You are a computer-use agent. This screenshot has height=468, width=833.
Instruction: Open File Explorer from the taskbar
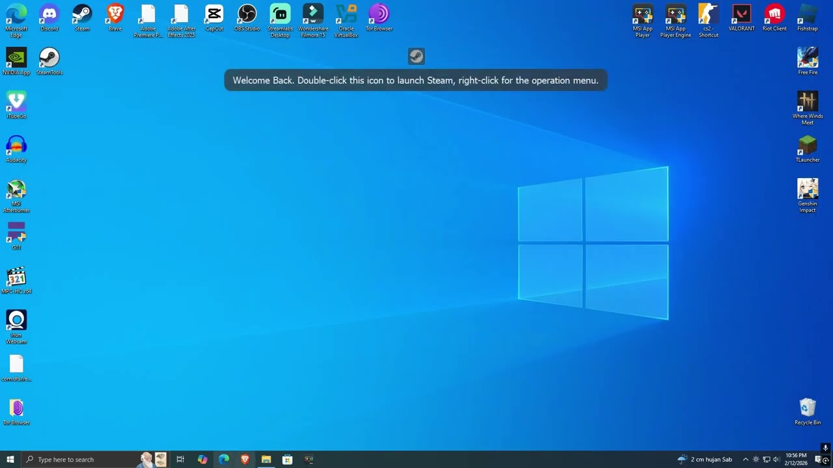coord(266,460)
